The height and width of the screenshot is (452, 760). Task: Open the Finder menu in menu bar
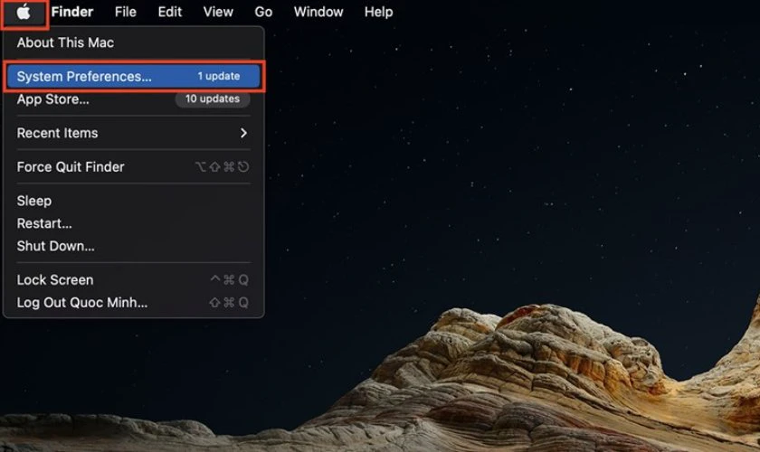(71, 12)
